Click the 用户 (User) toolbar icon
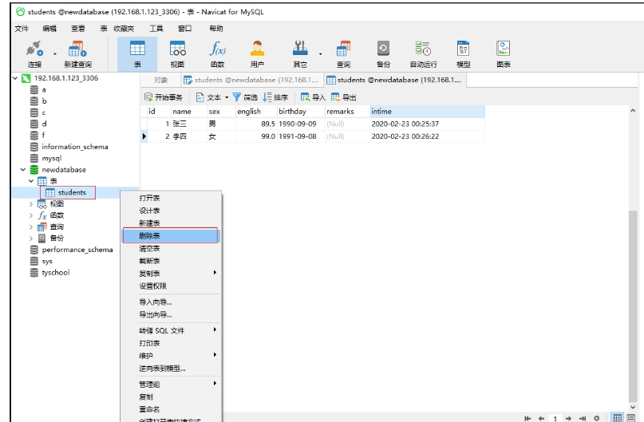 pos(257,53)
